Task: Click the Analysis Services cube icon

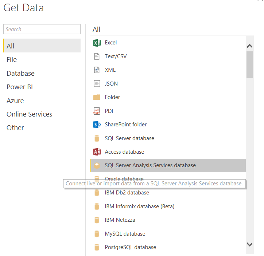Action: [x=97, y=165]
